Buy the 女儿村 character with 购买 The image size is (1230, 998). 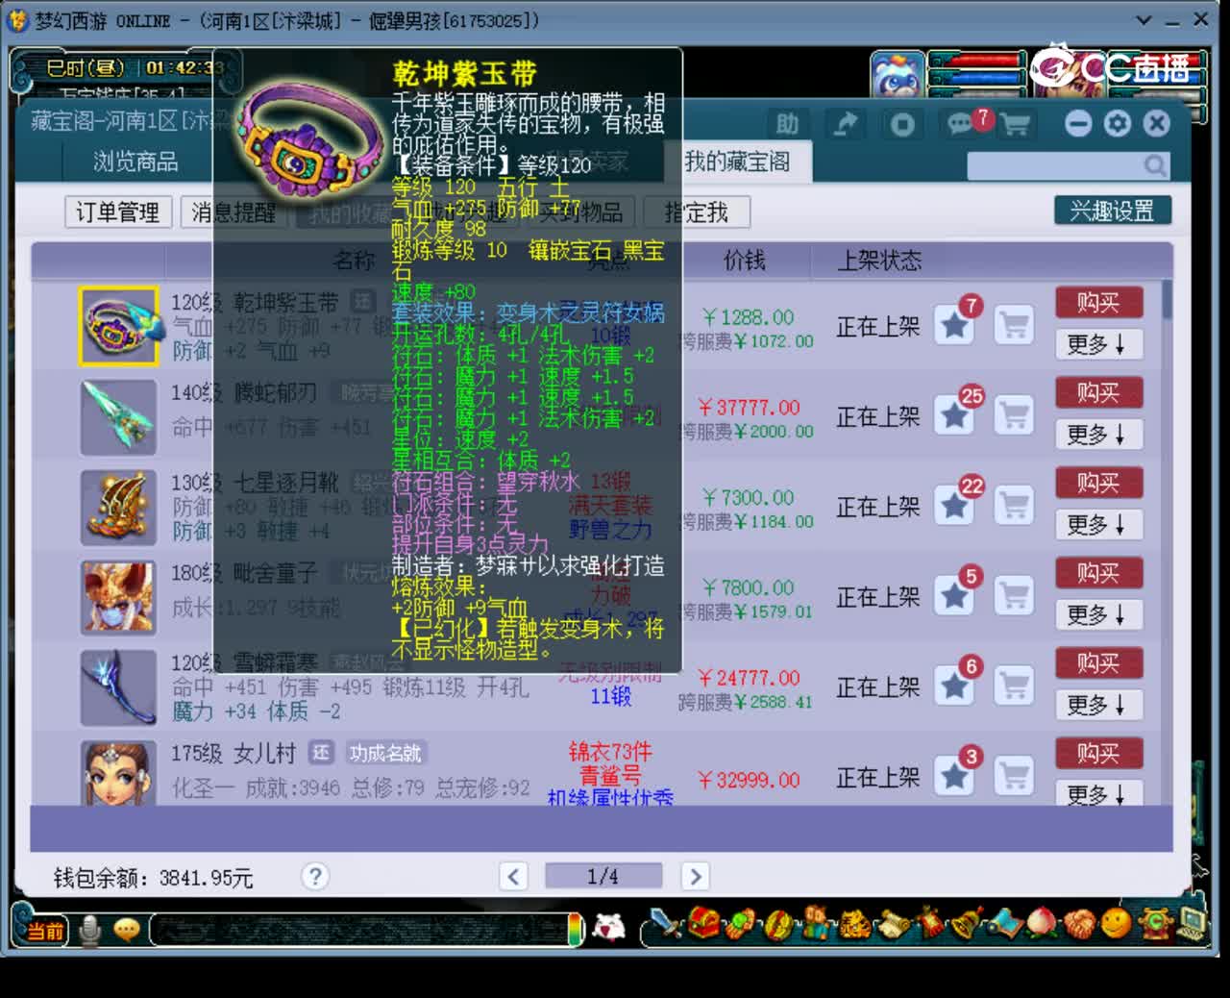point(1098,753)
